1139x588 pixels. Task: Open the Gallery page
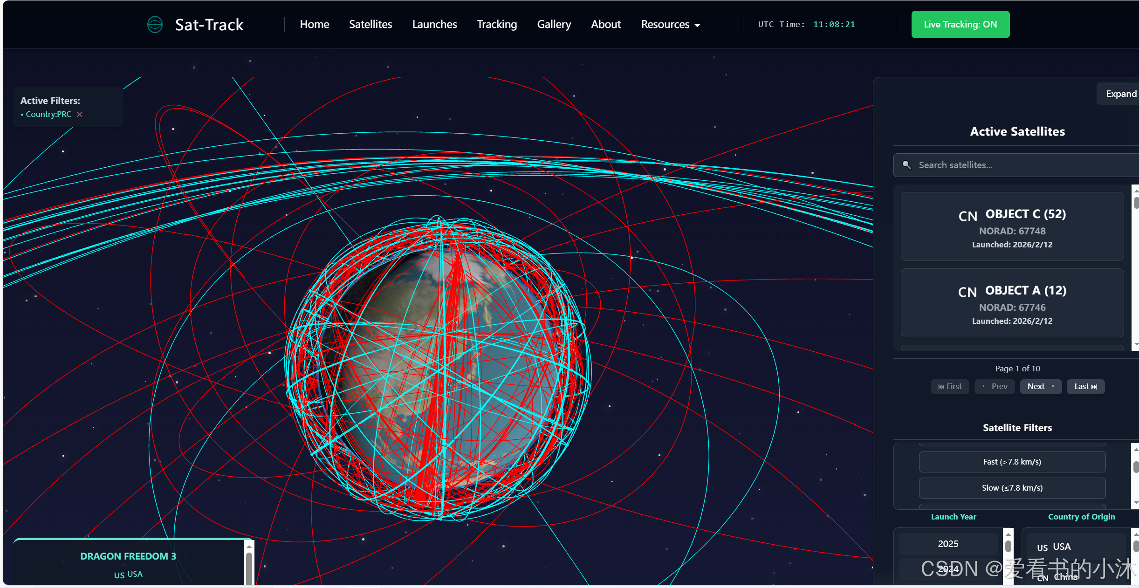(554, 24)
